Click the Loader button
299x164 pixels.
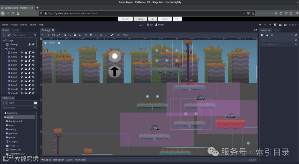tap(125, 19)
